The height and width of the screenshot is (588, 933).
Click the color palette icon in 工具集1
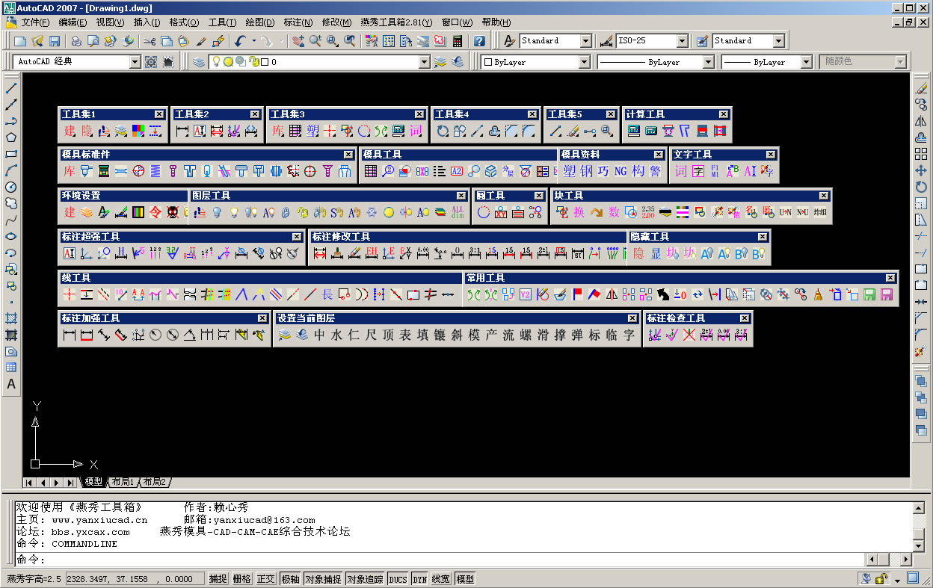pyautogui.click(x=138, y=131)
